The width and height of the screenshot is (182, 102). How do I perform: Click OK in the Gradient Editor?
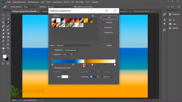109,18
